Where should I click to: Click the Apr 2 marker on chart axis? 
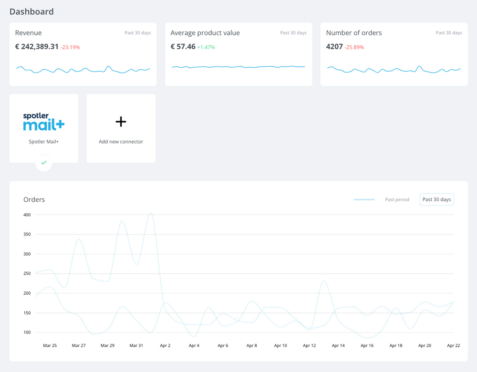point(165,346)
